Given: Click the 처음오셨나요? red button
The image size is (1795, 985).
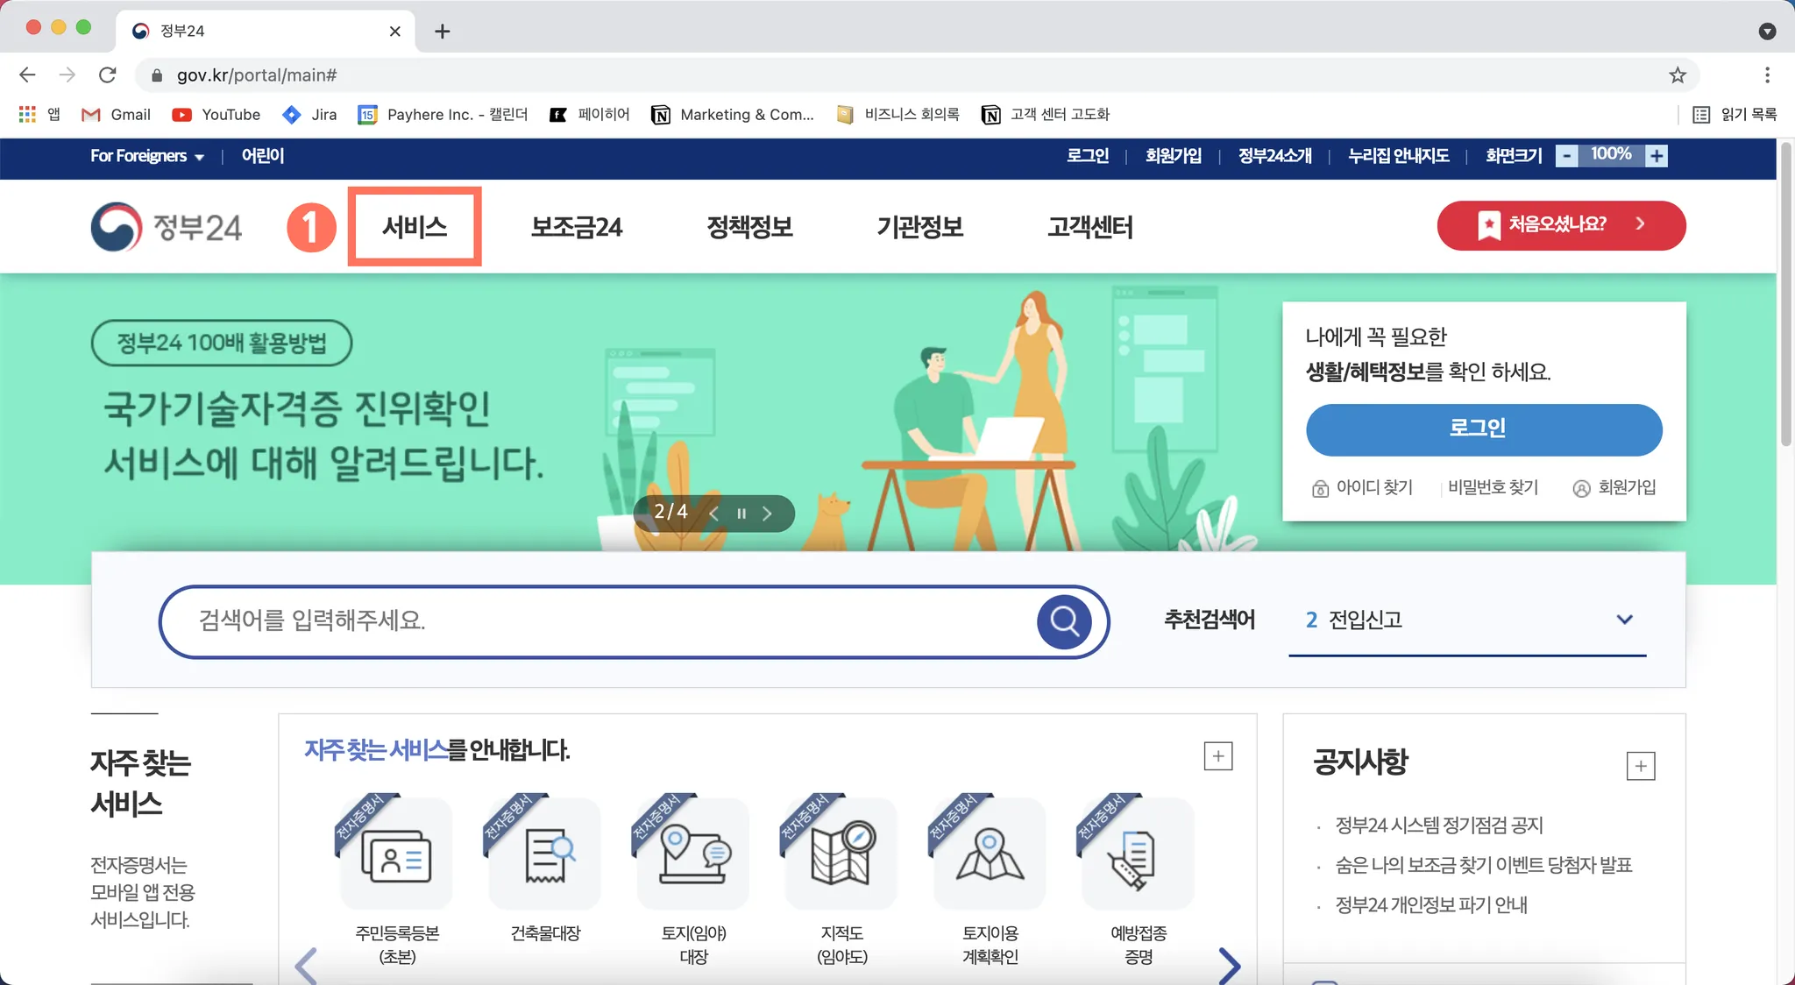Looking at the screenshot, I should click(x=1560, y=225).
